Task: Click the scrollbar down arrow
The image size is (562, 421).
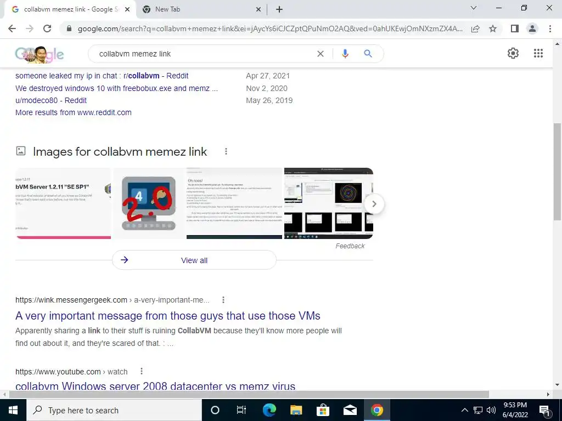Action: point(557,385)
